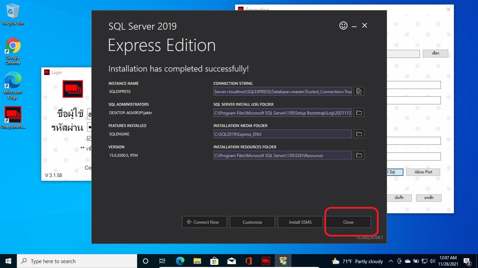This screenshot has width=478, height=268.
Task: Open the Recycle Bin desktop icon
Action: point(13,15)
